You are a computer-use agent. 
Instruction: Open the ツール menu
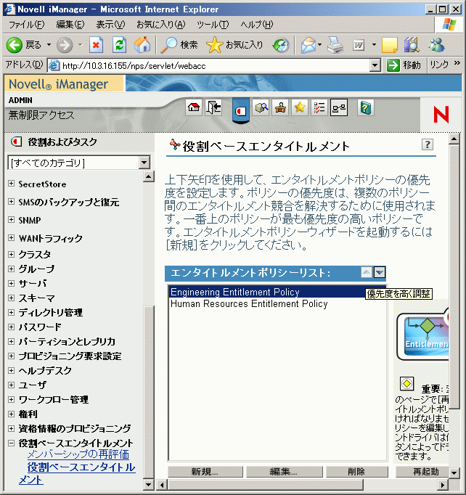[213, 25]
